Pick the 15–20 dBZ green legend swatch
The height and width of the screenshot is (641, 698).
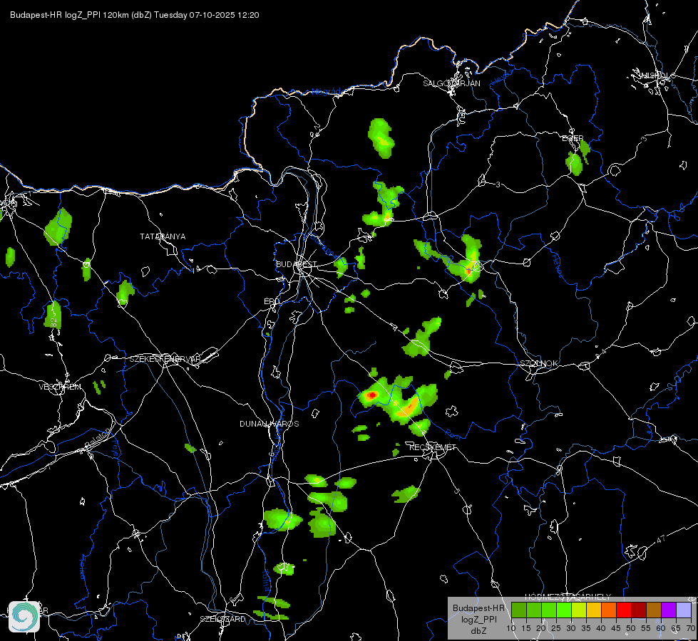point(534,610)
